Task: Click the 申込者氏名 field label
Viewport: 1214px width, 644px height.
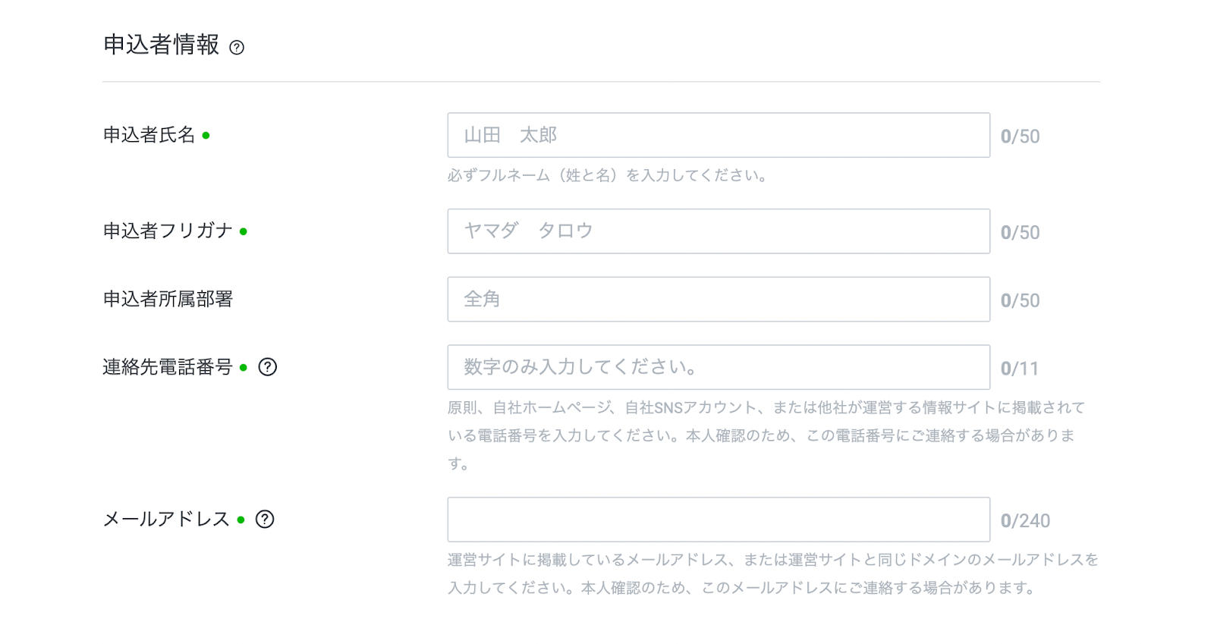Action: click(x=149, y=135)
